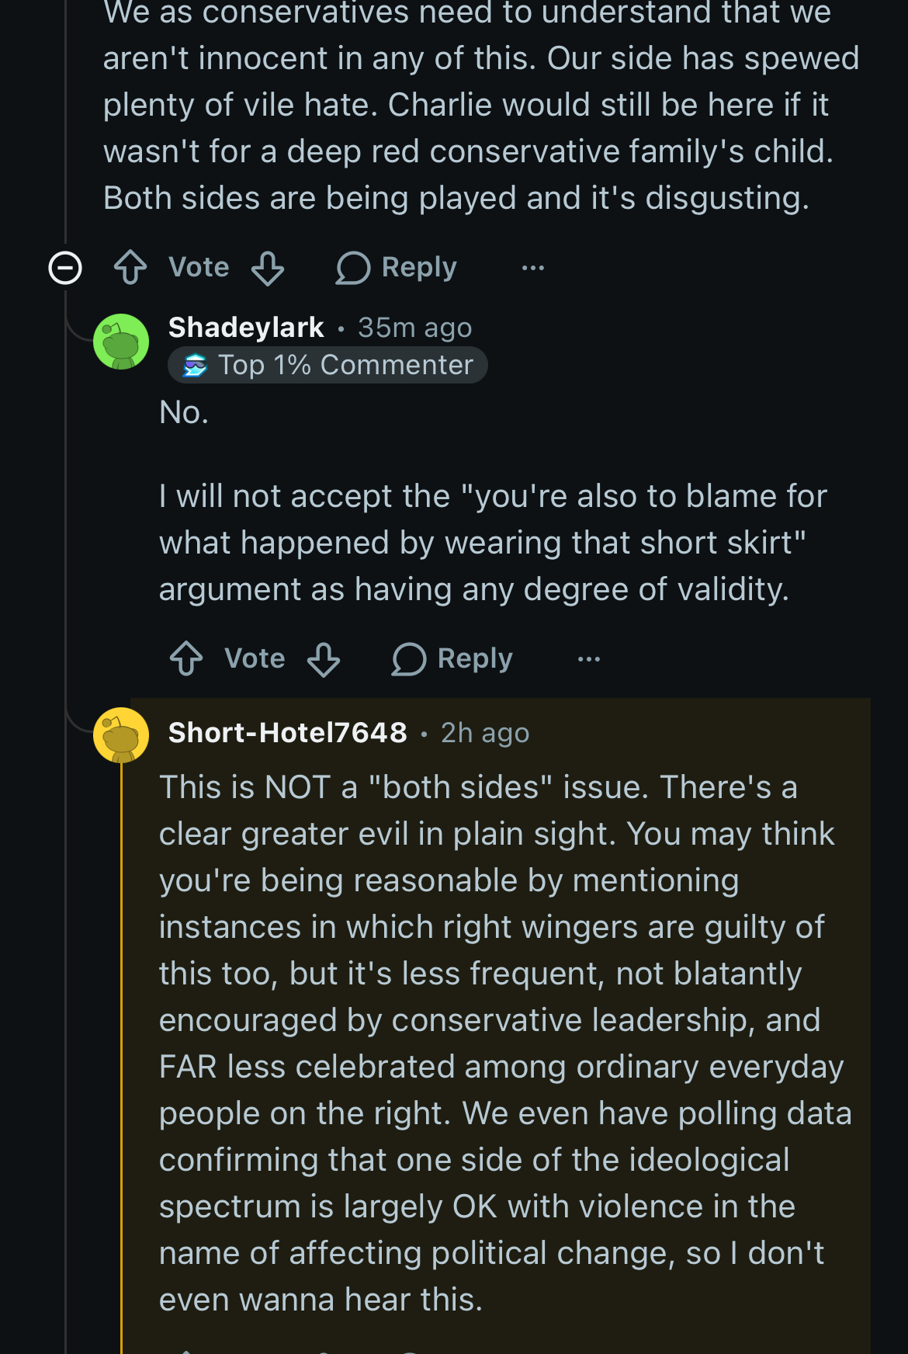The image size is (908, 1354).
Task: Reply to the top conservative comment
Action: 397,268
